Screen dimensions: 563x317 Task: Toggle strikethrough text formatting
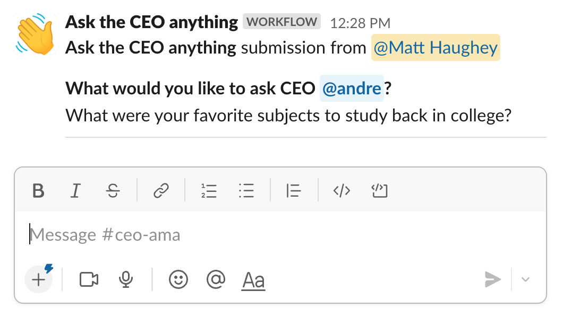pos(113,190)
